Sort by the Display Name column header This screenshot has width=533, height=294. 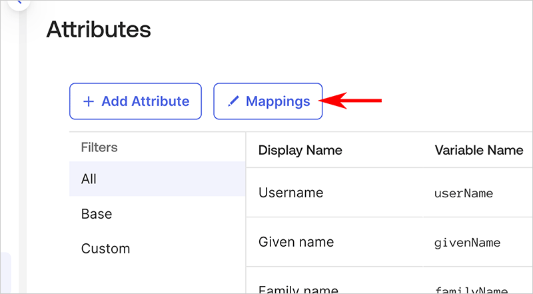[300, 150]
